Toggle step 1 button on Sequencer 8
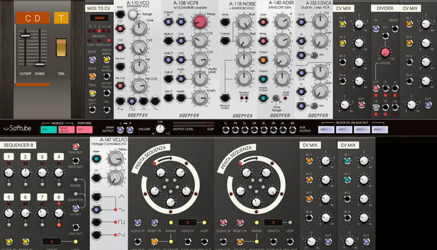This screenshot has height=250, width=437. (11, 158)
